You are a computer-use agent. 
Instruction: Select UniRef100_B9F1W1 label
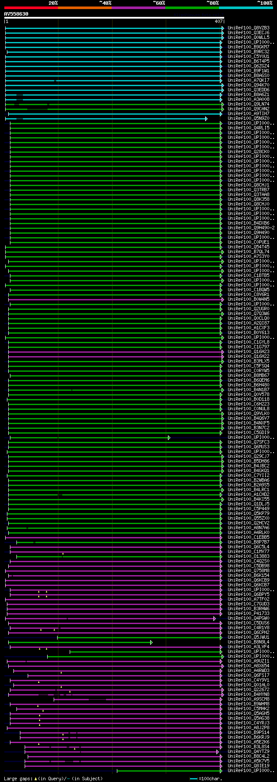point(248,71)
